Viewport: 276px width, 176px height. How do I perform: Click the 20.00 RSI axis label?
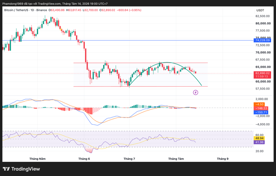(259, 151)
